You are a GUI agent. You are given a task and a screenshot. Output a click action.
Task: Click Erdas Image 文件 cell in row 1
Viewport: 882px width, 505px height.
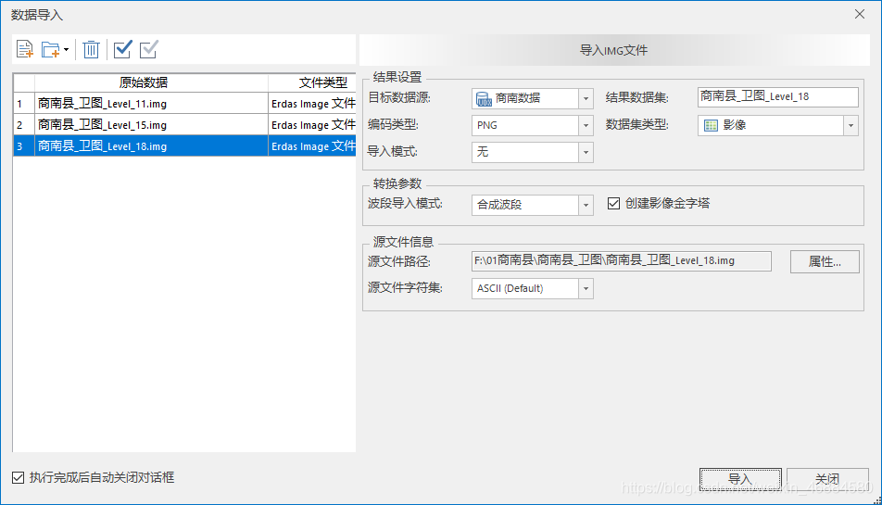tap(312, 104)
